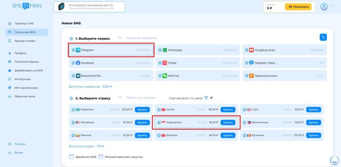Open Пополнить баланс sidebar item
This screenshot has width=341, height=167.
pos(24,62)
